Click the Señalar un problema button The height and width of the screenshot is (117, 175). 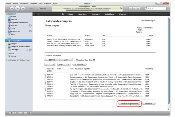tap(129, 103)
